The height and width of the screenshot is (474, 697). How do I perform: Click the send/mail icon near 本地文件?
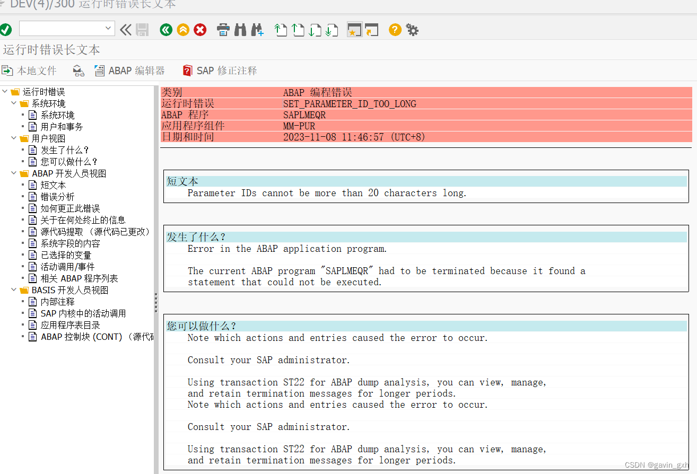click(x=79, y=70)
